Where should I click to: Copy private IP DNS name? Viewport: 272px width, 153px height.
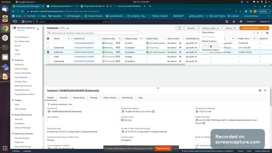(x=123, y=132)
